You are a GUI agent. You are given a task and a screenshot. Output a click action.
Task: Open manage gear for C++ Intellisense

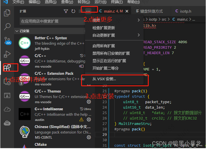(89, 119)
